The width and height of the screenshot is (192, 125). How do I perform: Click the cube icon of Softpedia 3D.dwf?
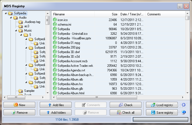[55, 52]
